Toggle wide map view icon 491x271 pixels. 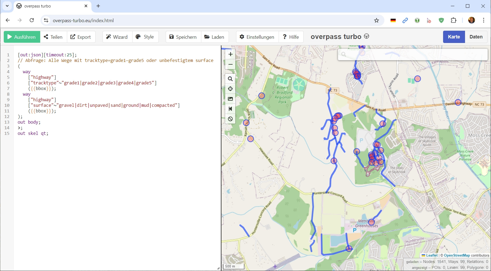pyautogui.click(x=230, y=109)
